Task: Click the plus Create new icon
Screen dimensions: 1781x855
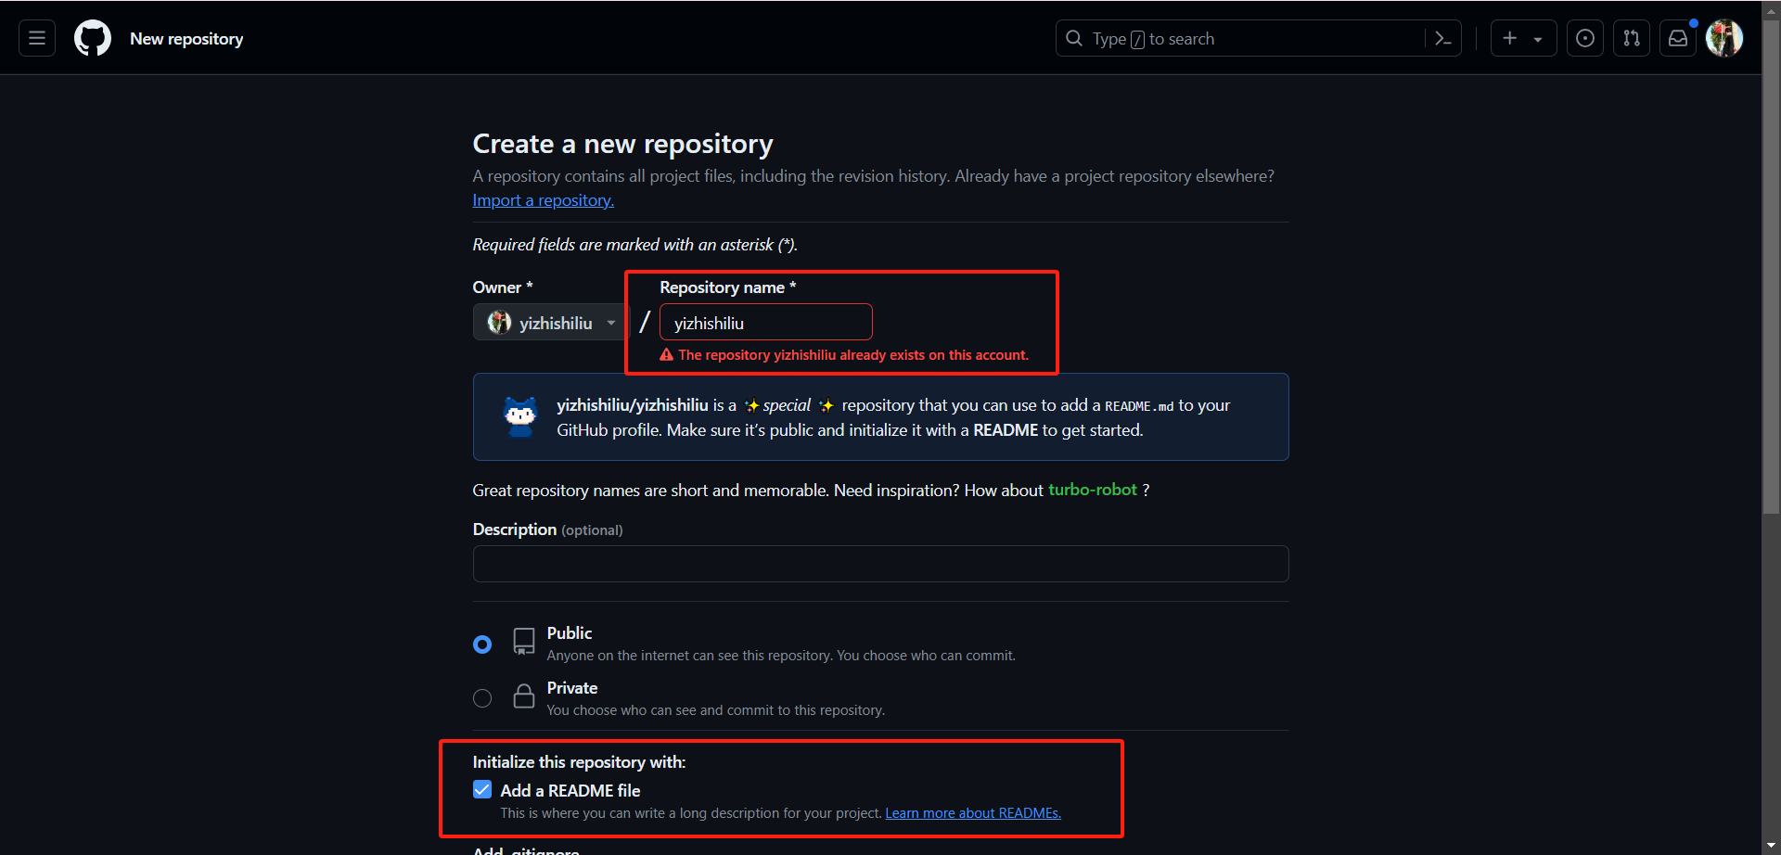Action: 1510,38
